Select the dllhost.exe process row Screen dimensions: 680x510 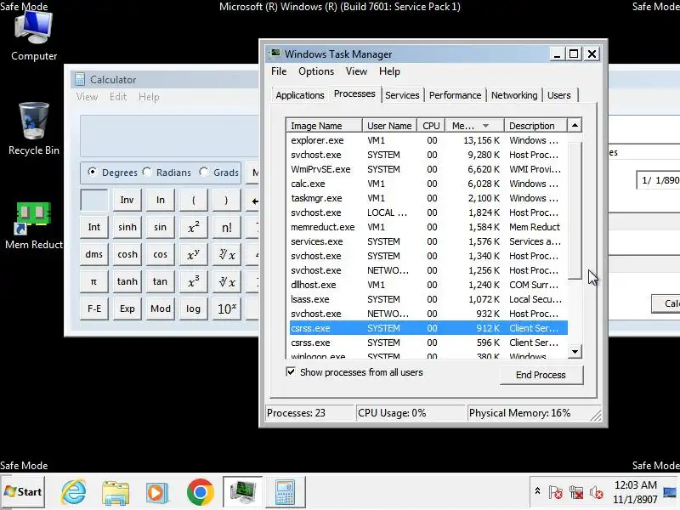pyautogui.click(x=428, y=285)
